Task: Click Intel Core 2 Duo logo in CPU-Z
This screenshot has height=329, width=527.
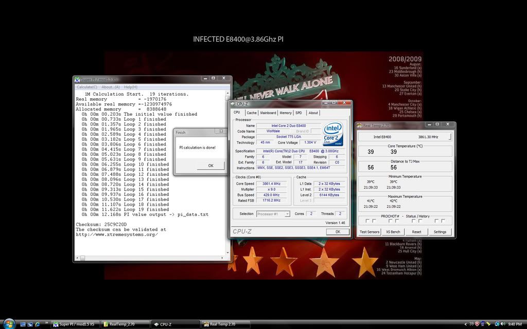Action: tap(333, 134)
